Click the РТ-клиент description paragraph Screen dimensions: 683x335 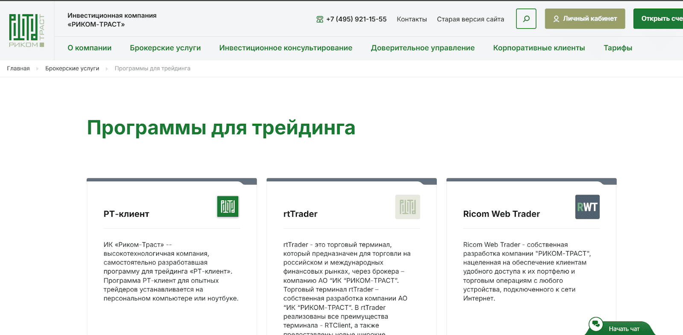171,271
